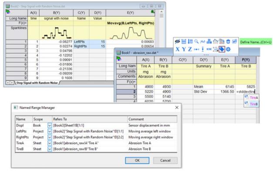Click the distribution histogram icon in mini toolbar
The width and height of the screenshot is (273, 171).
click(x=216, y=41)
